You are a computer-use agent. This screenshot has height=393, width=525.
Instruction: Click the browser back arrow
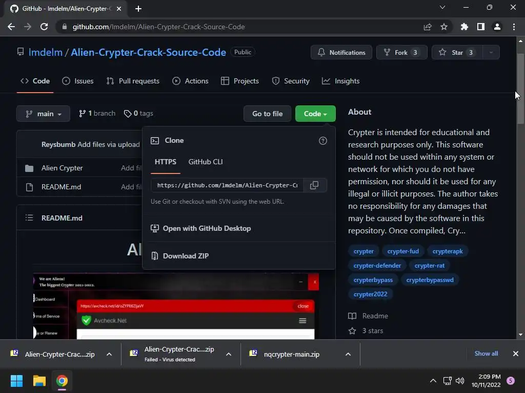point(11,27)
